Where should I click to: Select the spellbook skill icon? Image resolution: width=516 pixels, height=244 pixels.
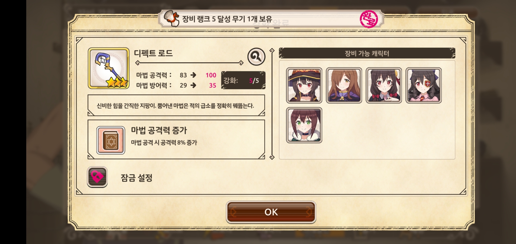(x=111, y=140)
